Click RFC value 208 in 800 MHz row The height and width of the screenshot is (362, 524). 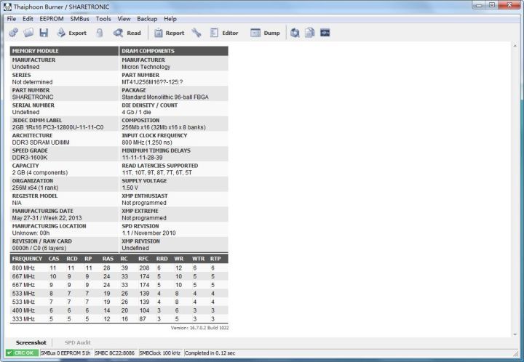(144, 268)
